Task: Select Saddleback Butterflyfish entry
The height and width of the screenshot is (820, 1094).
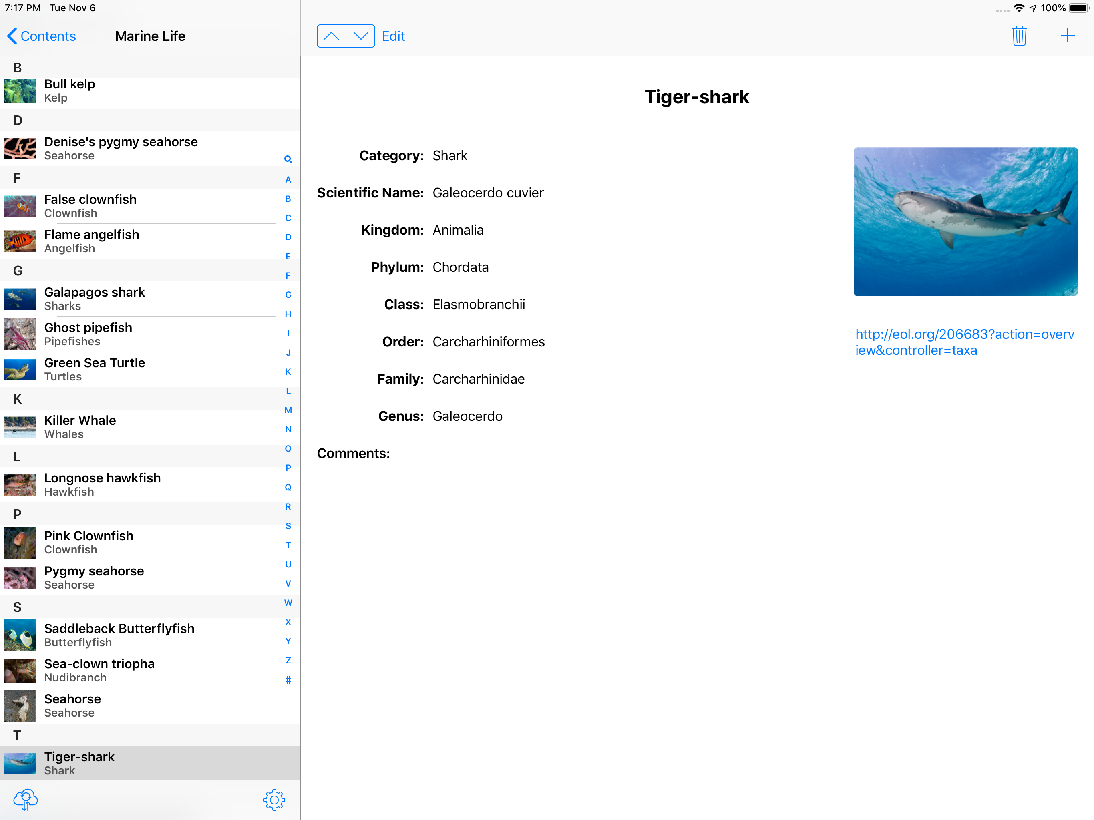Action: [149, 635]
